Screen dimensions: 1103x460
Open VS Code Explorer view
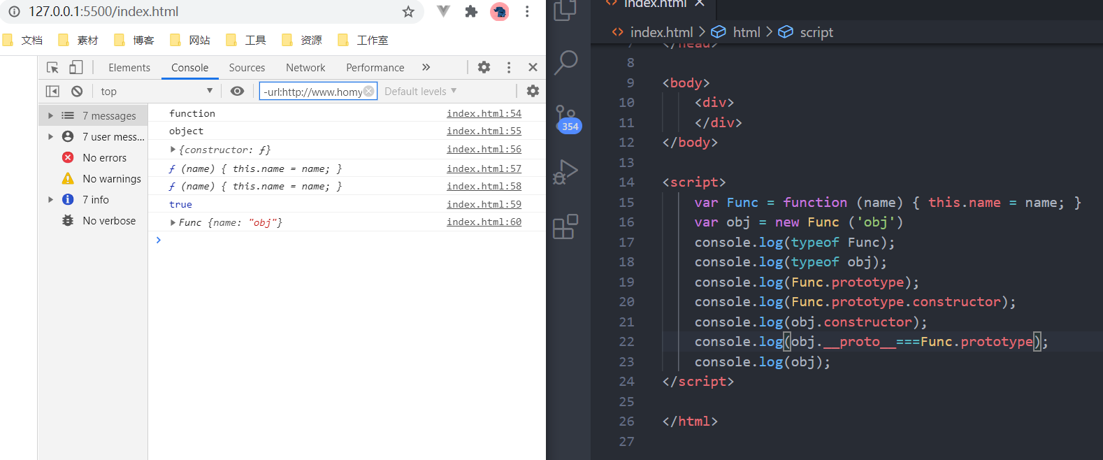click(565, 10)
